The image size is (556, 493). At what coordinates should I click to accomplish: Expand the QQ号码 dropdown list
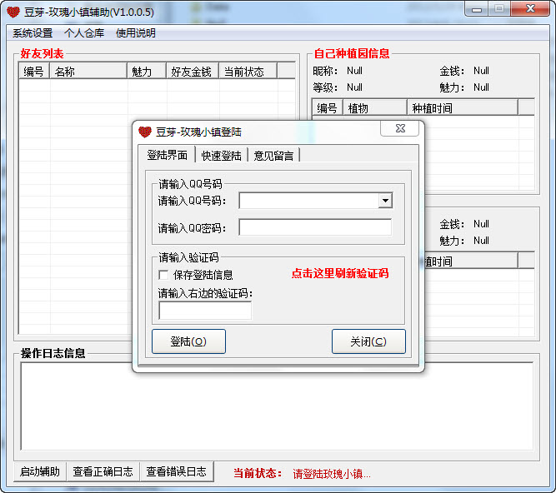point(385,201)
